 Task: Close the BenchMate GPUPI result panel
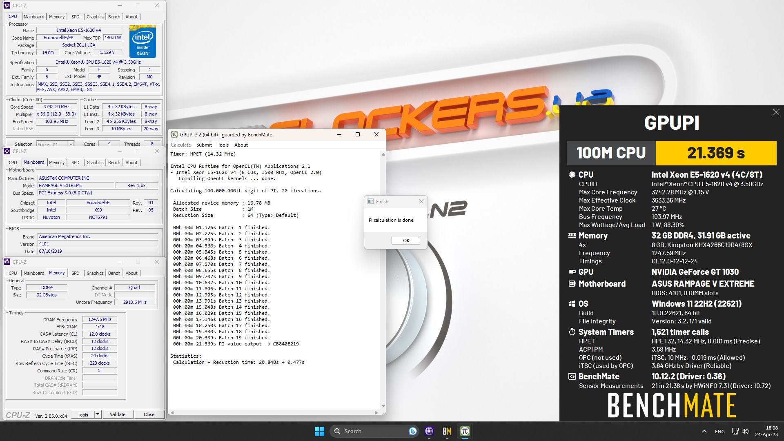(x=776, y=112)
